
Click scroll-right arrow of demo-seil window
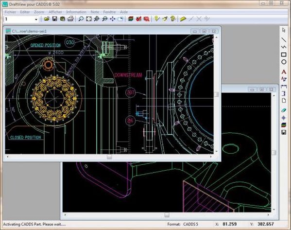click(211, 157)
